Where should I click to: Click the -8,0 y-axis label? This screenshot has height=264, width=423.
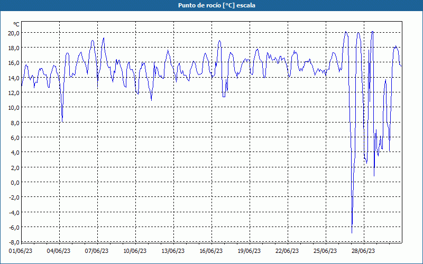point(15,242)
